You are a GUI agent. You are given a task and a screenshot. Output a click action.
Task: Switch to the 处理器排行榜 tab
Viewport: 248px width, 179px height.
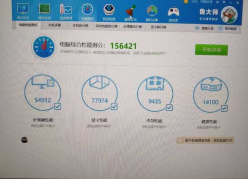coord(132,27)
